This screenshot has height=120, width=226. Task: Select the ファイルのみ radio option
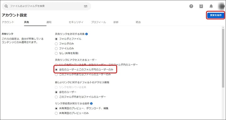[56, 49]
